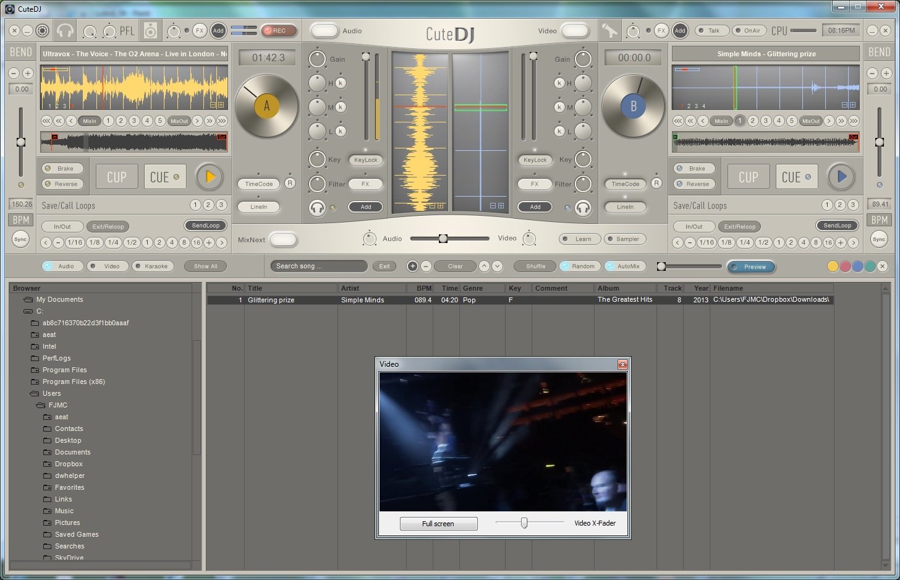Play deck B with the blue play button
The width and height of the screenshot is (900, 580).
pos(841,177)
